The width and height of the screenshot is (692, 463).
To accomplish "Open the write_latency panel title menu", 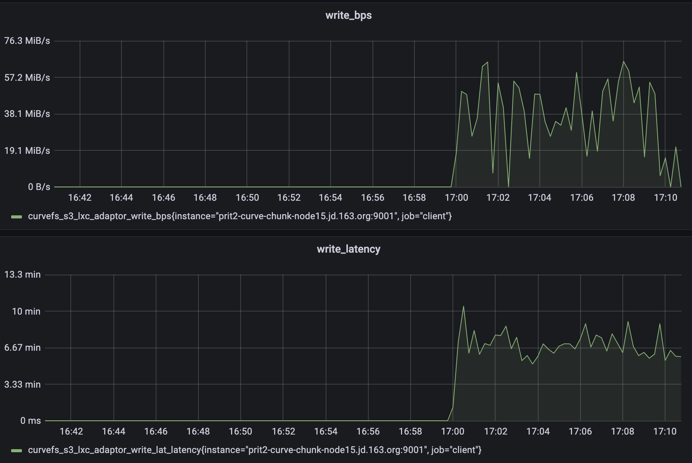I will click(348, 249).
